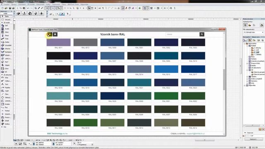The image size is (265, 149).
Task: Select the Ohraničení marquee tool
Action: 6,19
